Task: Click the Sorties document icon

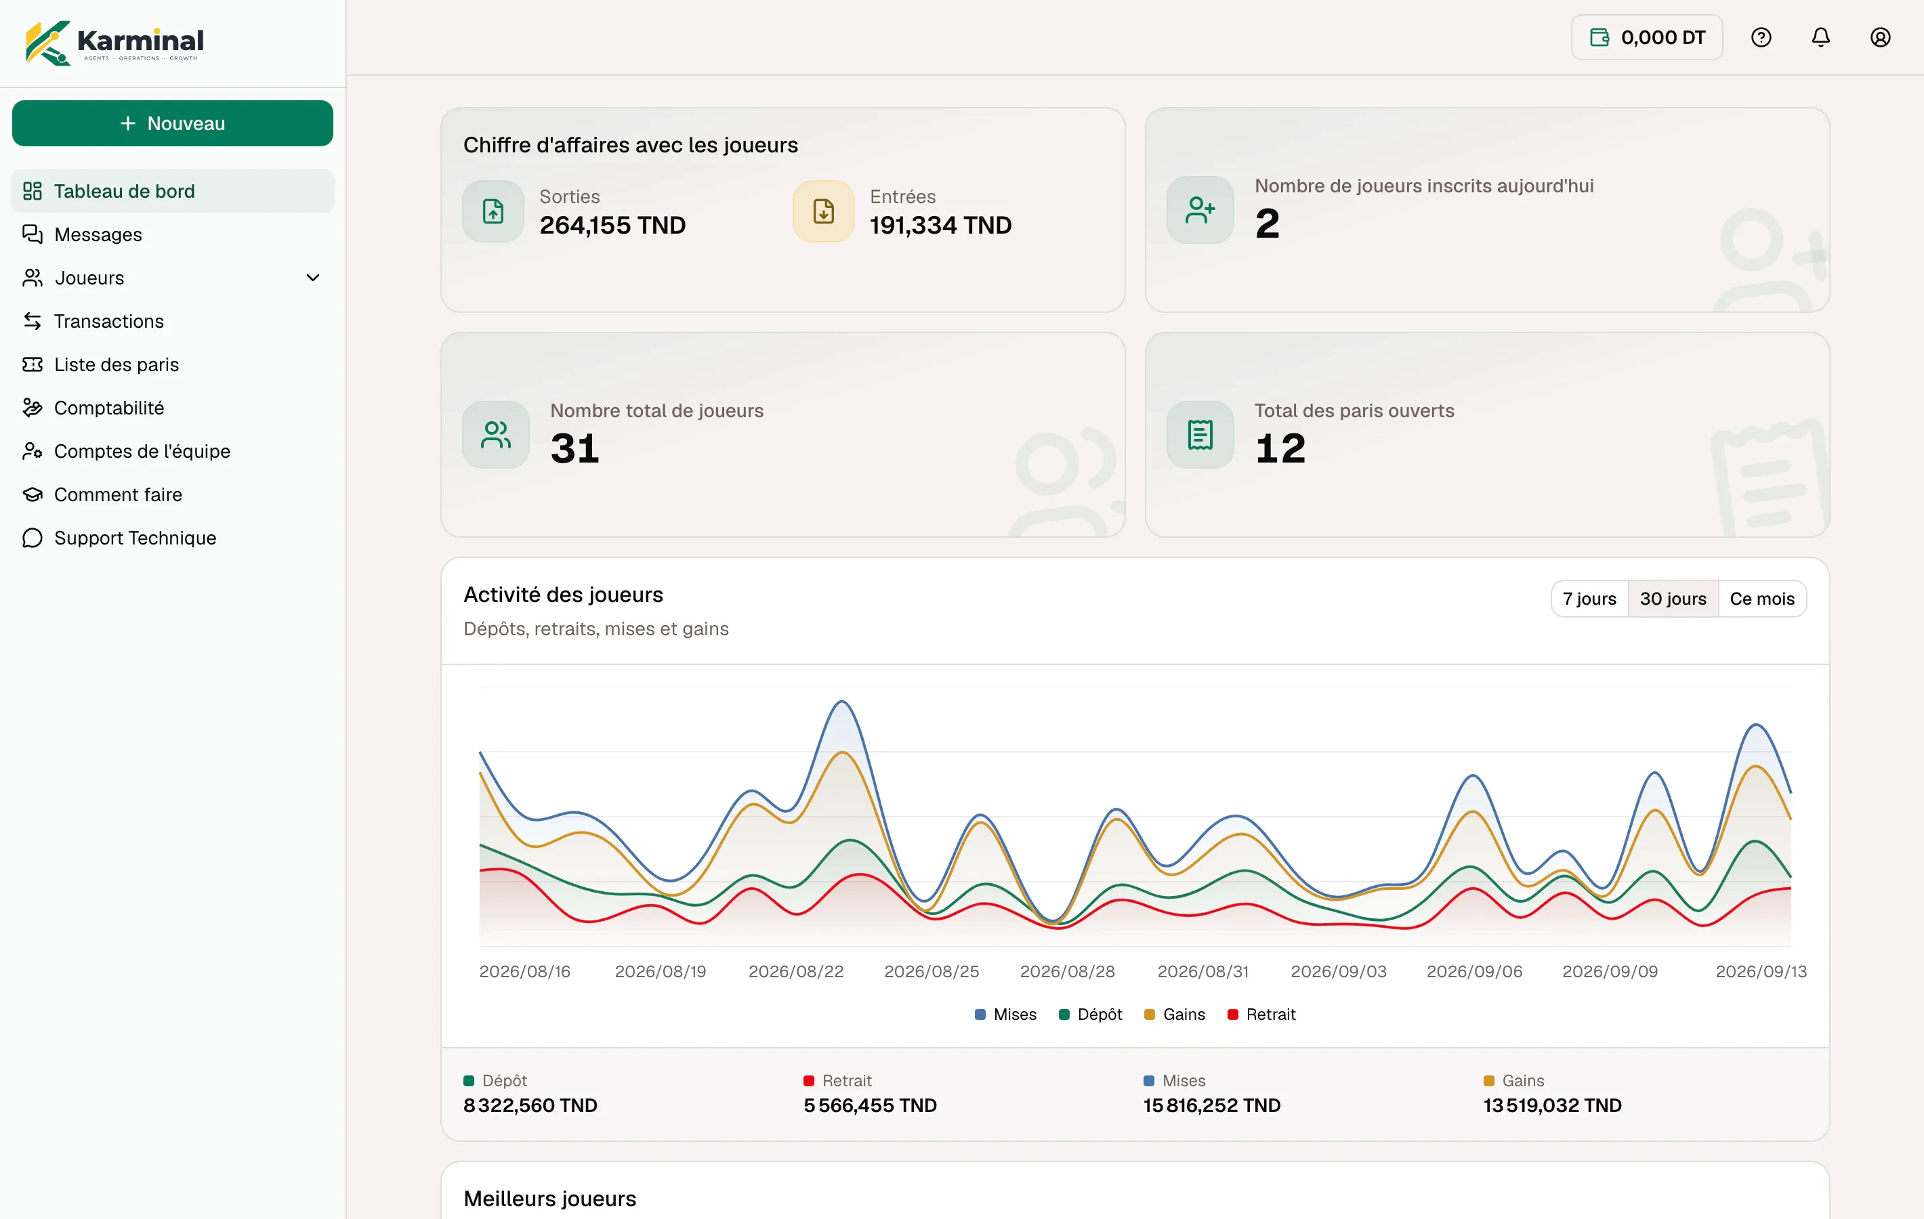Action: (493, 211)
